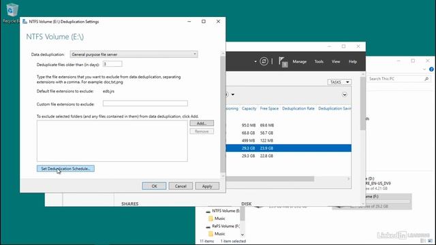Click the Server Manager refresh icon
The height and width of the screenshot is (245, 436).
pos(264,61)
